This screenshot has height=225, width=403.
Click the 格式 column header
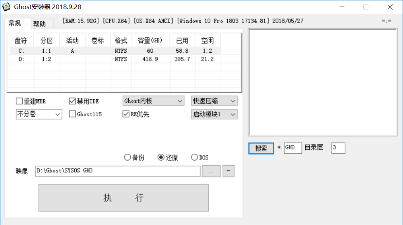(121, 40)
